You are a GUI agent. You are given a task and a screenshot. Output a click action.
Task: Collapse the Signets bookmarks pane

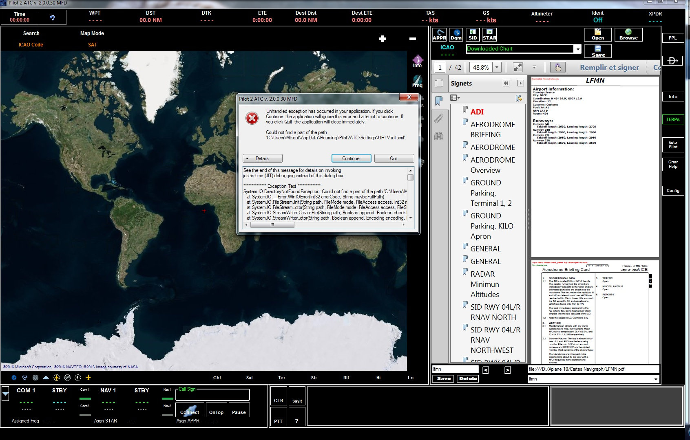506,83
